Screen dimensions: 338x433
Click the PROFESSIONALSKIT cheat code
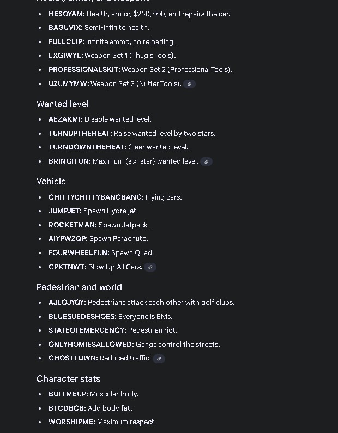pyautogui.click(x=84, y=69)
